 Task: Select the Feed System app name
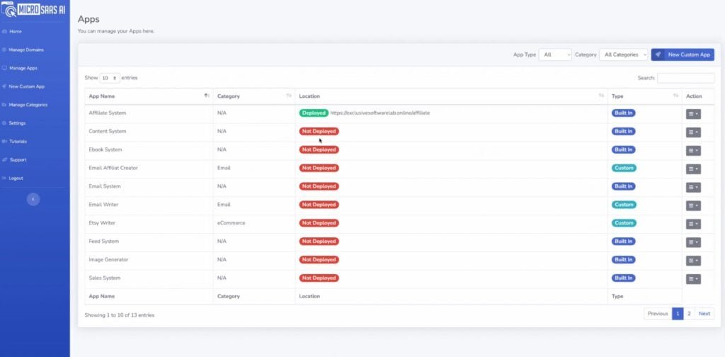[103, 242]
